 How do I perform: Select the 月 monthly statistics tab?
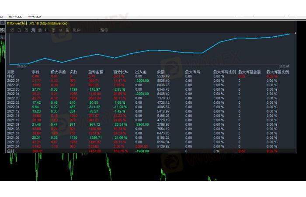click(x=33, y=30)
